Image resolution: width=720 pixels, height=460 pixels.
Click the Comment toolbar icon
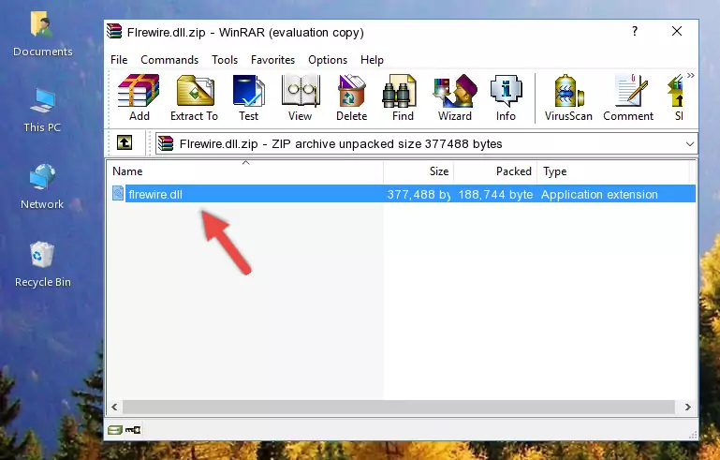point(628,97)
